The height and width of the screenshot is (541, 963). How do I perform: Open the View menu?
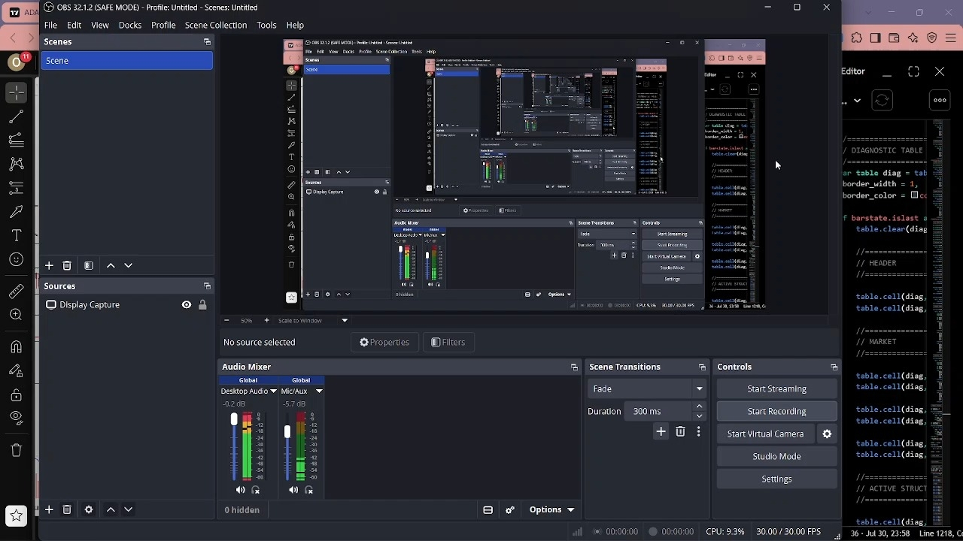coord(100,25)
